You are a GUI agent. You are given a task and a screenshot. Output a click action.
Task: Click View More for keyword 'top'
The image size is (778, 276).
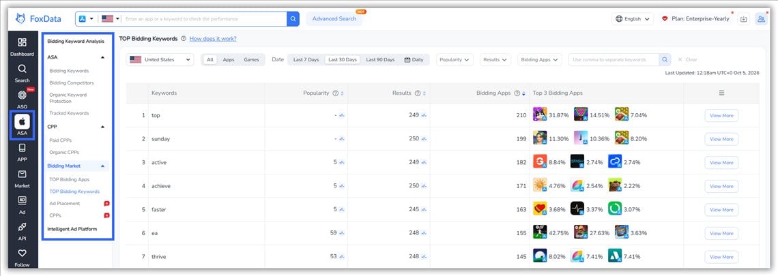click(721, 115)
